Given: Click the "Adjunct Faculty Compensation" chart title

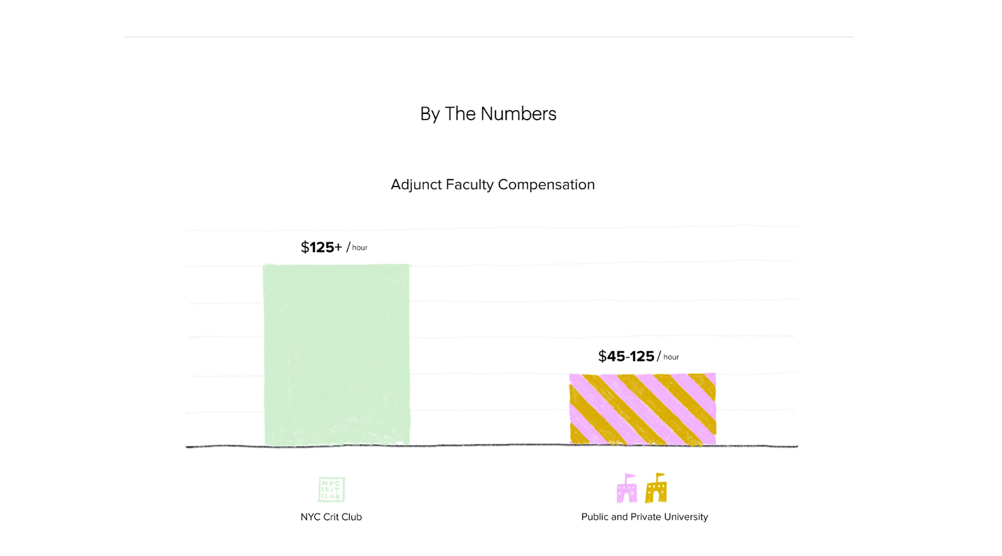Looking at the screenshot, I should (493, 185).
